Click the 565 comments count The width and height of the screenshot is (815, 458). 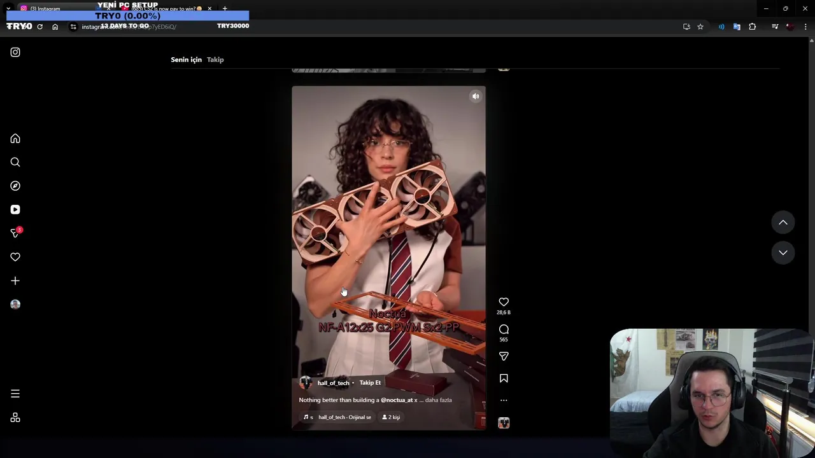point(504,340)
